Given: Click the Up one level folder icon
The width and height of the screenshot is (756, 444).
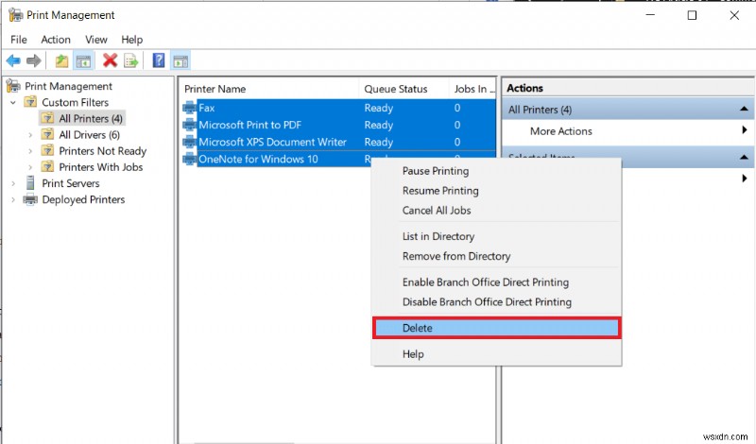Looking at the screenshot, I should [x=61, y=60].
